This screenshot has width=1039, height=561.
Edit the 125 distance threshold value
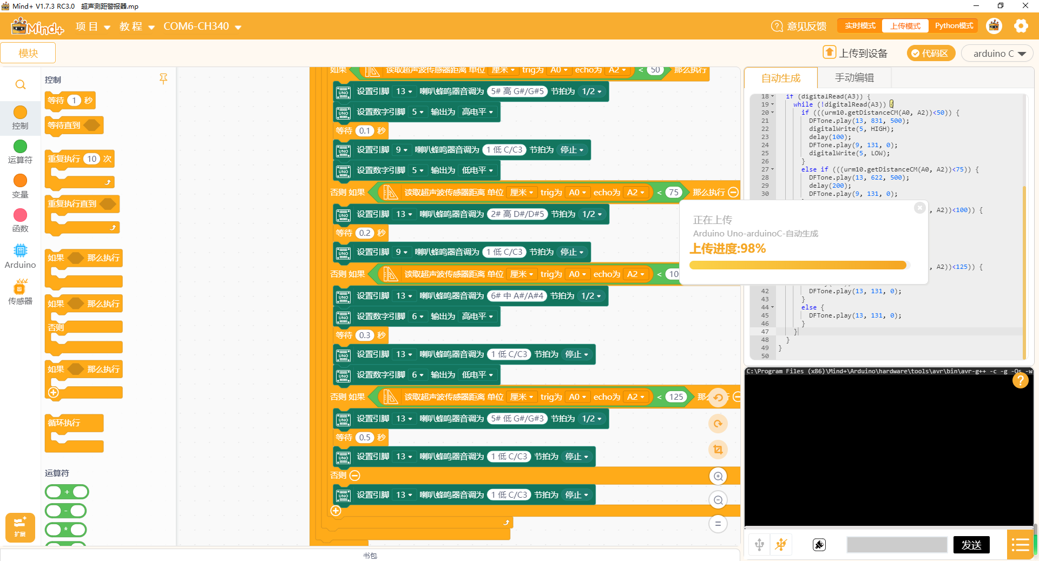(676, 397)
